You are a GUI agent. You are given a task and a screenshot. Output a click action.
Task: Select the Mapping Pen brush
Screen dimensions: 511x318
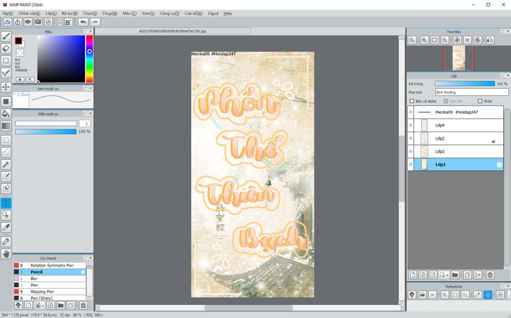(x=49, y=292)
